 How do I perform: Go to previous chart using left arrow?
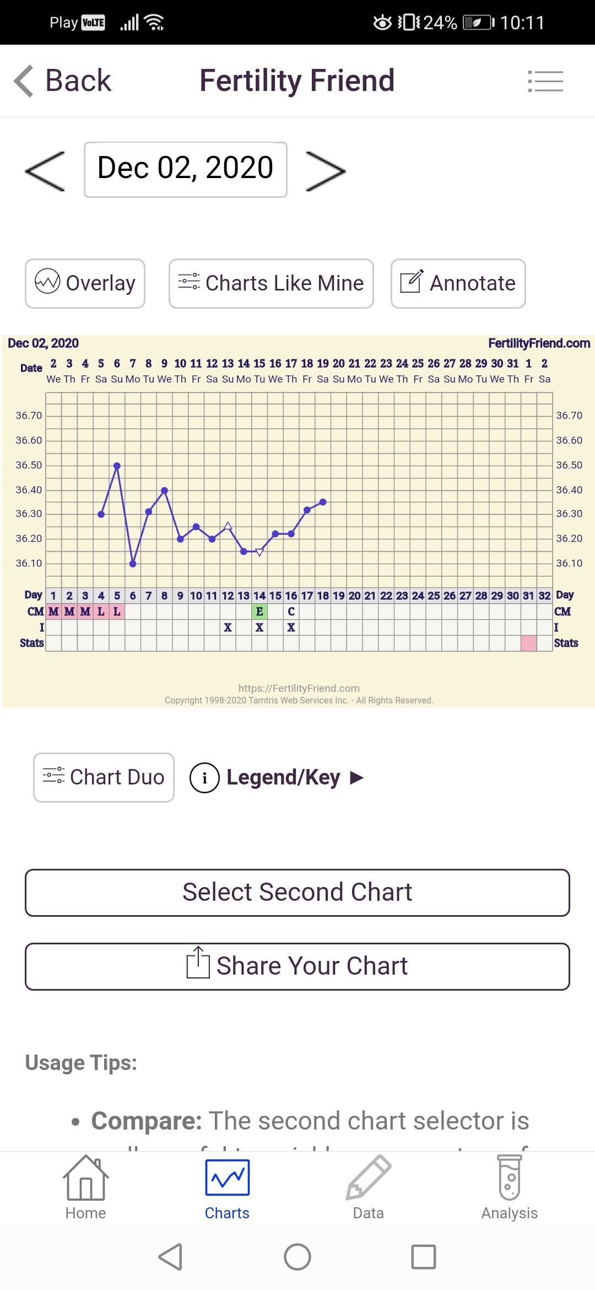[45, 171]
